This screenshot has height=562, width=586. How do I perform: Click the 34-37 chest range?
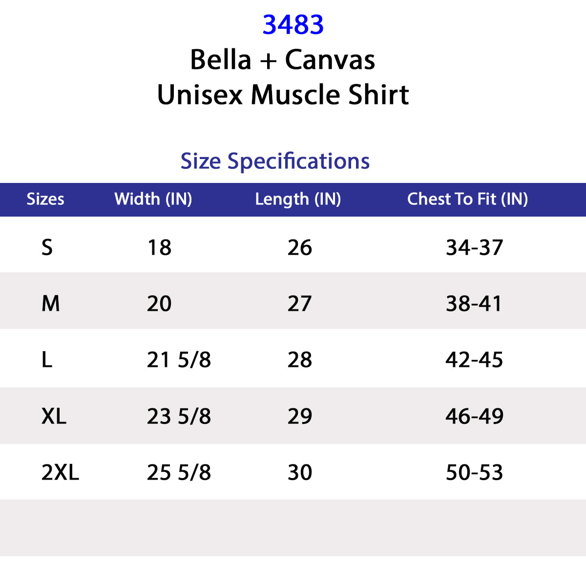(474, 247)
